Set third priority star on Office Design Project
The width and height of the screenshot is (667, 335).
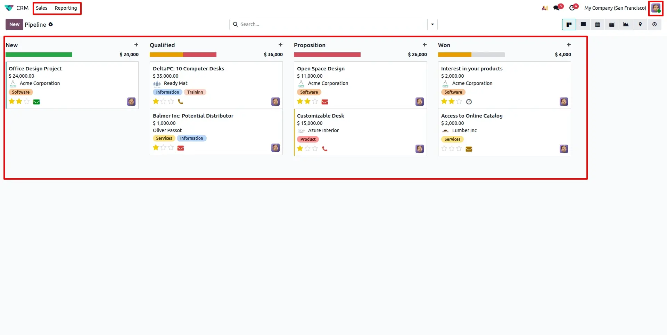tap(27, 101)
